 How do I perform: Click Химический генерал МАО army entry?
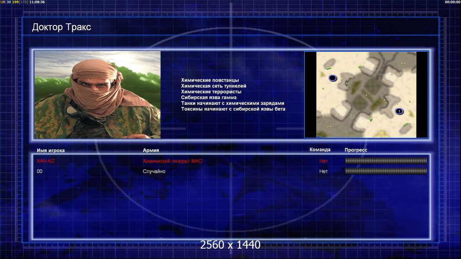coord(173,161)
